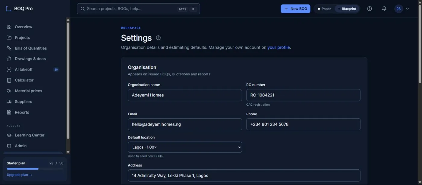This screenshot has height=185, width=422.
Task: Click the Calculator icon in sidebar
Action: tap(9, 80)
